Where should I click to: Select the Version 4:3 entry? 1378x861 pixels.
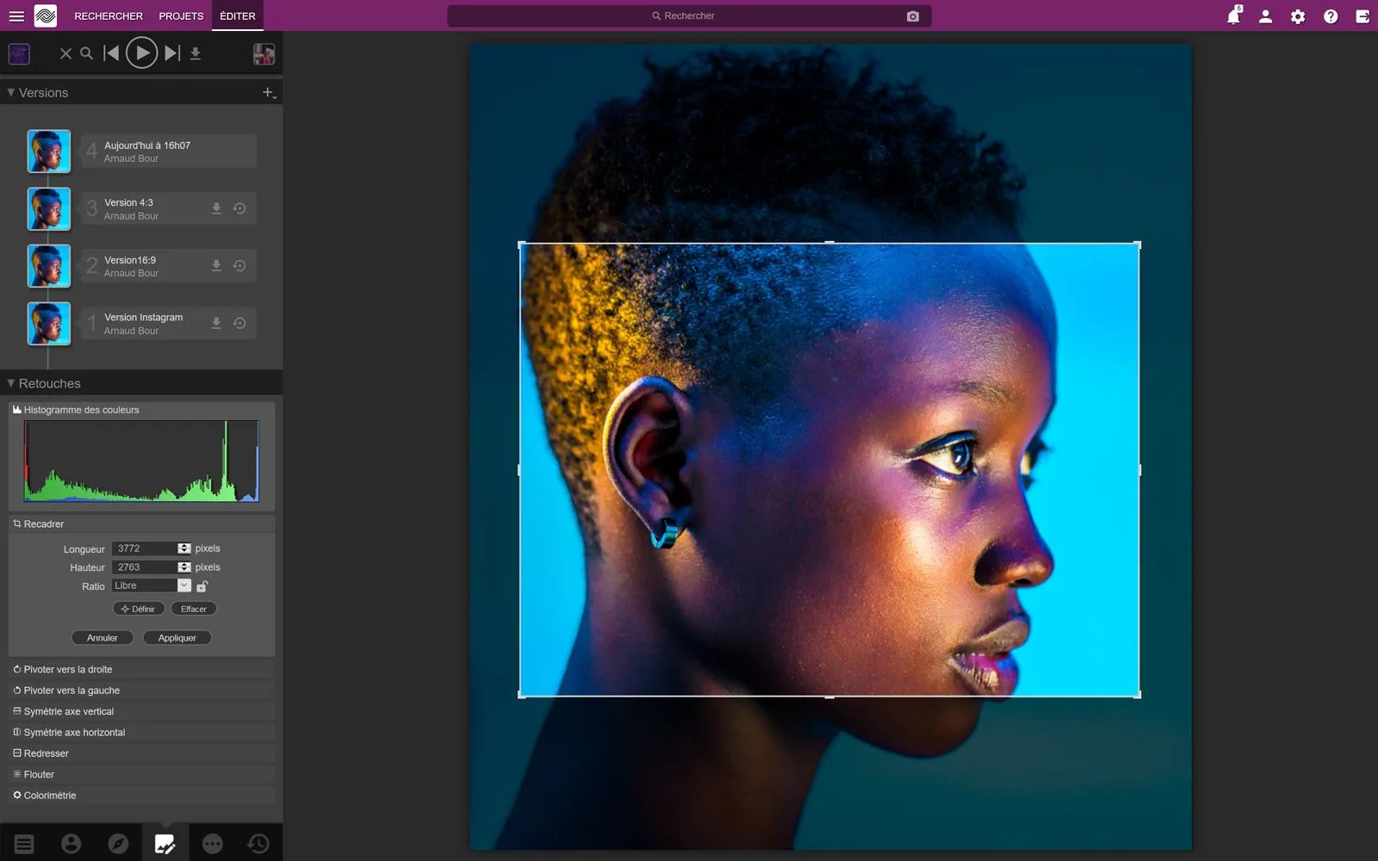(x=169, y=209)
